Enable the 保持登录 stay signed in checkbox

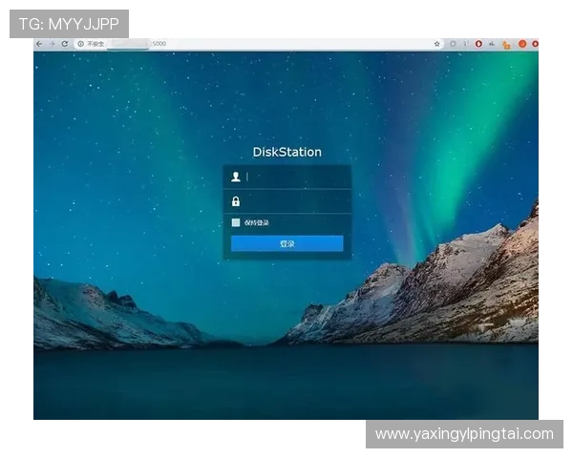point(236,223)
